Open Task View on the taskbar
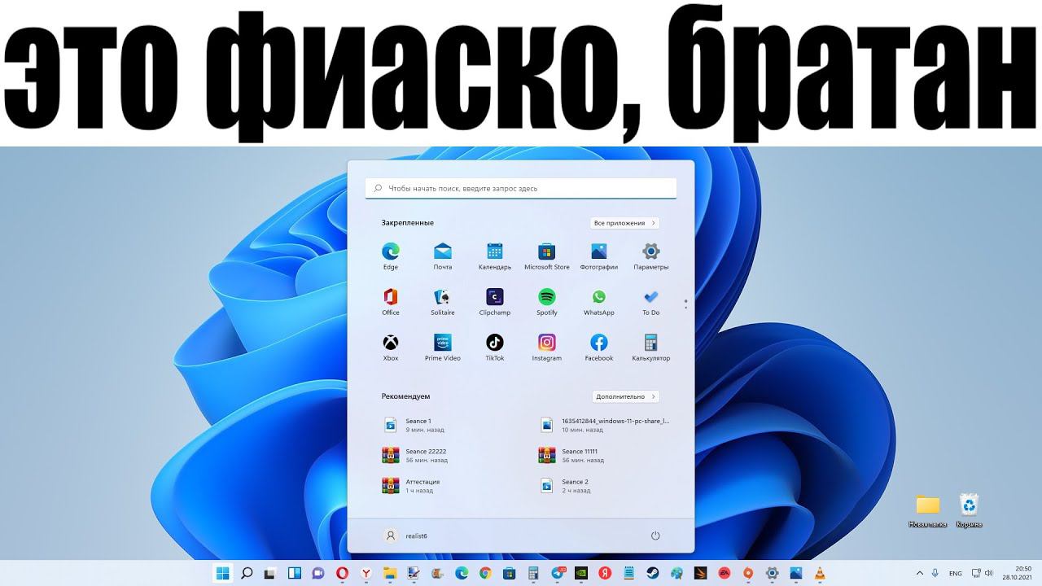Screen dimensions: 1042x586 (x=271, y=573)
